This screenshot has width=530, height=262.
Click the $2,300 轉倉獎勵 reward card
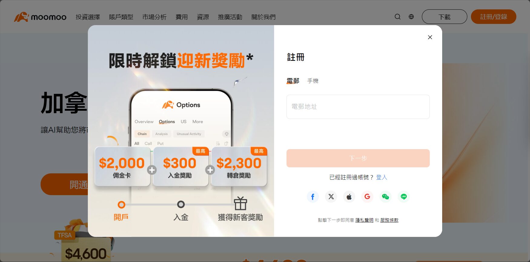pos(239,167)
